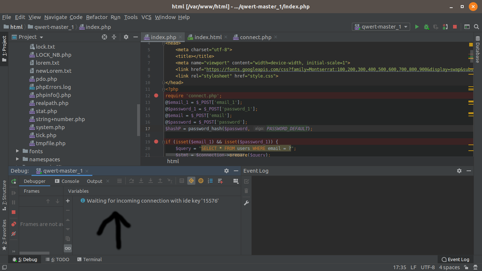This screenshot has height=271, width=482.
Task: Close the index.php editor tab
Action: click(181, 37)
